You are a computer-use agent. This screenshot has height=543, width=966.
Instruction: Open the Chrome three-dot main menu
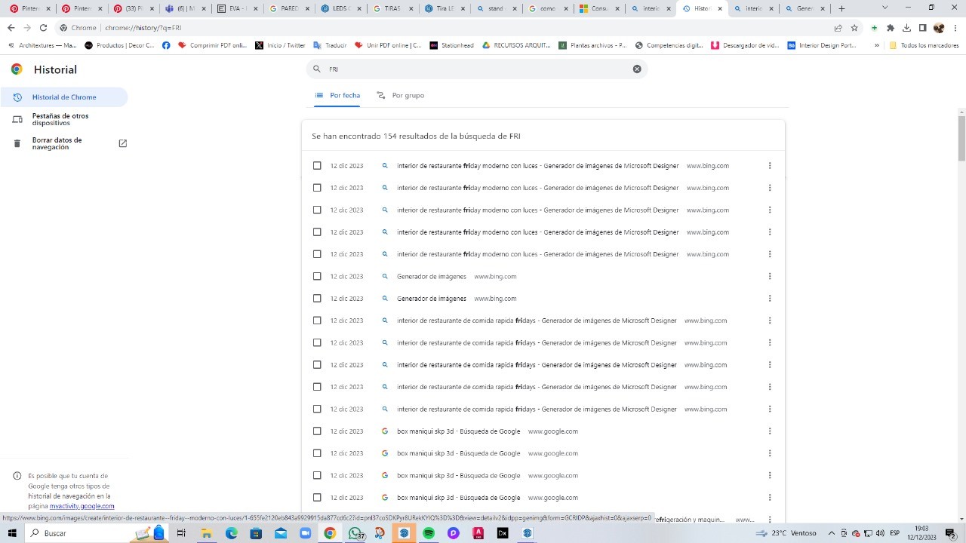pyautogui.click(x=955, y=28)
